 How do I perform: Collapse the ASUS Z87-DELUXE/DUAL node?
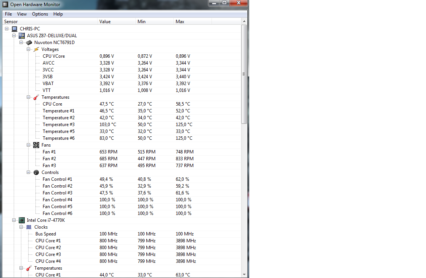pyautogui.click(x=14, y=35)
